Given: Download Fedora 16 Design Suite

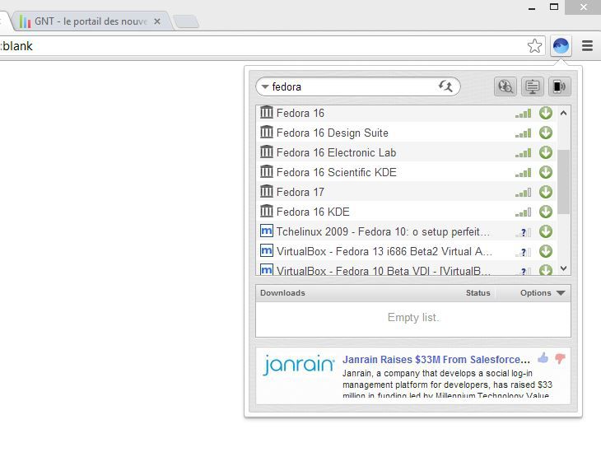Looking at the screenshot, I should (545, 133).
